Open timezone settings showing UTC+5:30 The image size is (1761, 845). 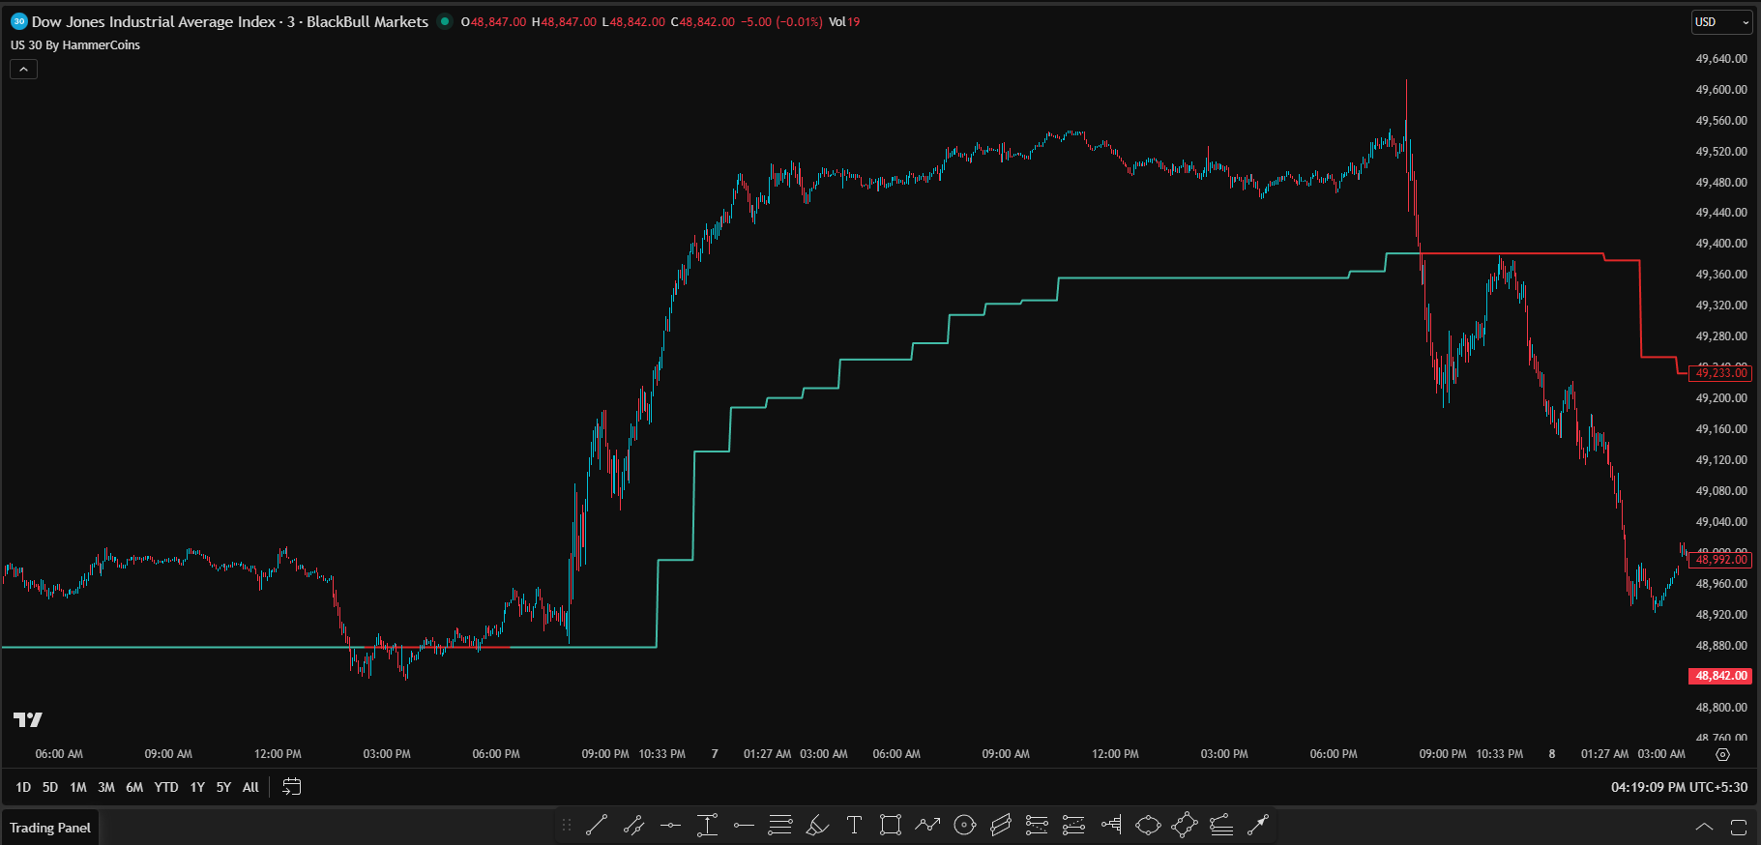[1679, 787]
